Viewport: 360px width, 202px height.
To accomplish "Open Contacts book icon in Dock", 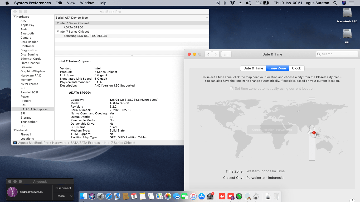I will (126, 196).
